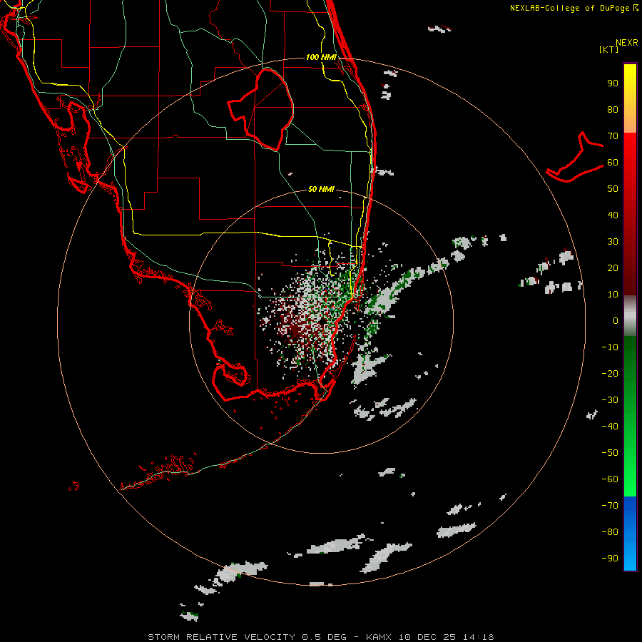This screenshot has height=642, width=642.
Task: Click the 90 value on velocity scale
Action: coord(613,83)
